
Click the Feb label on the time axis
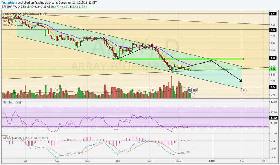(x=242, y=161)
